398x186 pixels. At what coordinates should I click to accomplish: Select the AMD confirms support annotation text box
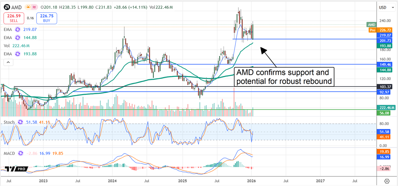(x=284, y=77)
